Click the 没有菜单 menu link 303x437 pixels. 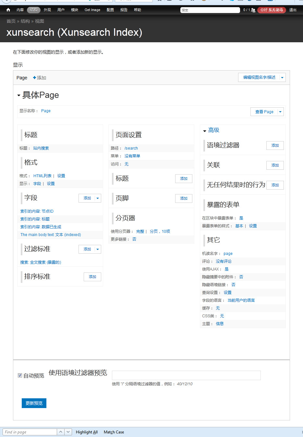click(x=132, y=156)
